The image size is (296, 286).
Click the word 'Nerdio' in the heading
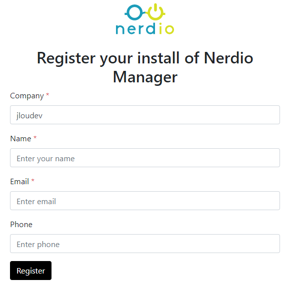pyautogui.click(x=228, y=58)
